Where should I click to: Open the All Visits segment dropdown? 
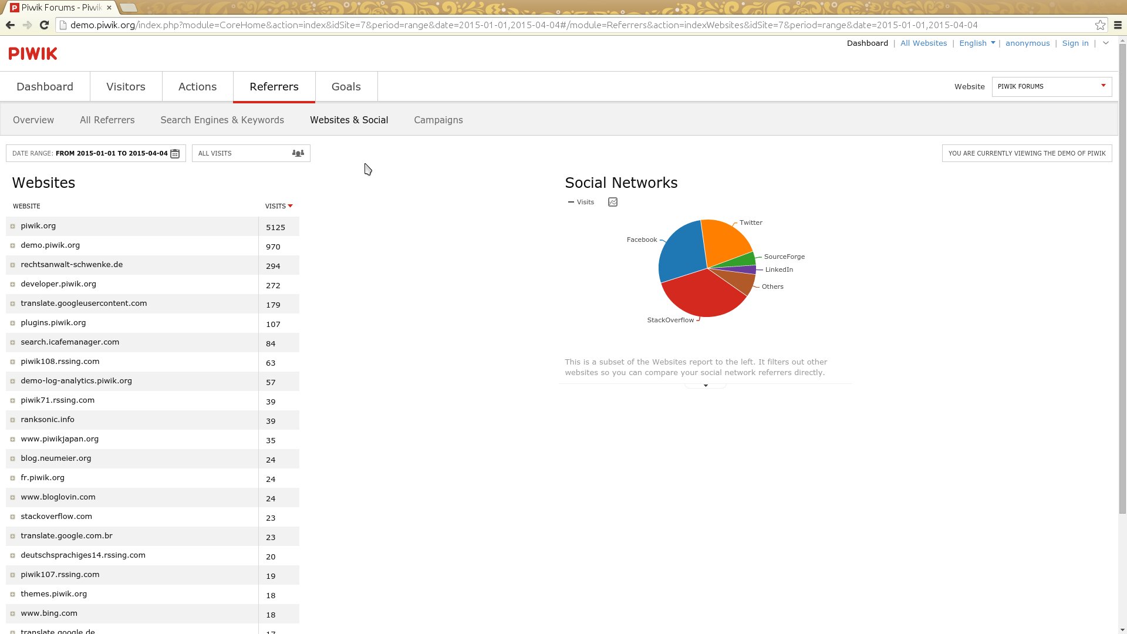click(x=251, y=153)
